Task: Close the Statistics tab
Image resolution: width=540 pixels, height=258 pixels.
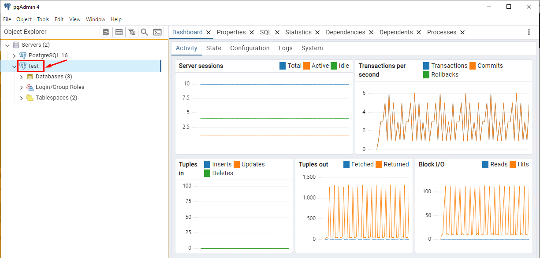Action: pyautogui.click(x=317, y=32)
